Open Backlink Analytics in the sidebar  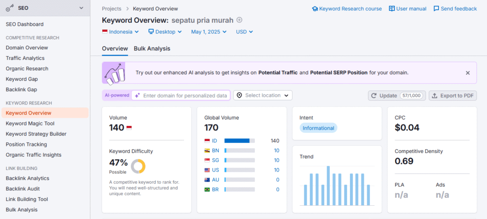pos(27,178)
